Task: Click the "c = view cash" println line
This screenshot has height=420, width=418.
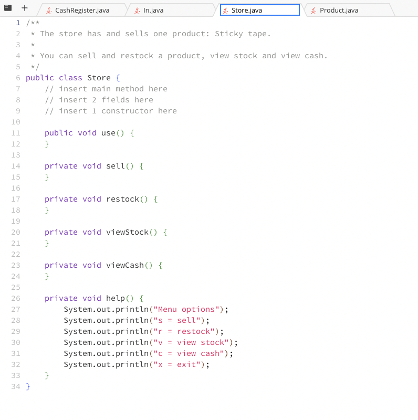Action: [x=149, y=353]
